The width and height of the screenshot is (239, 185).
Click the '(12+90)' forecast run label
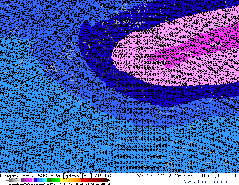click(x=225, y=176)
